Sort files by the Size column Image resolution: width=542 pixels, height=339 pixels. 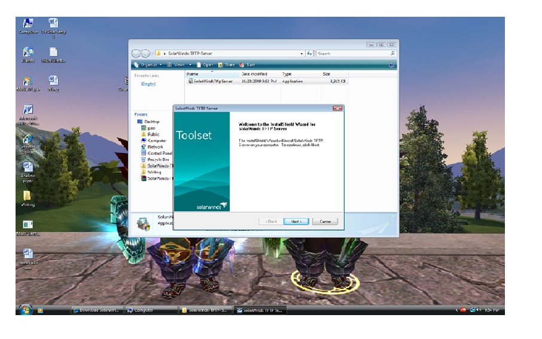(334, 74)
